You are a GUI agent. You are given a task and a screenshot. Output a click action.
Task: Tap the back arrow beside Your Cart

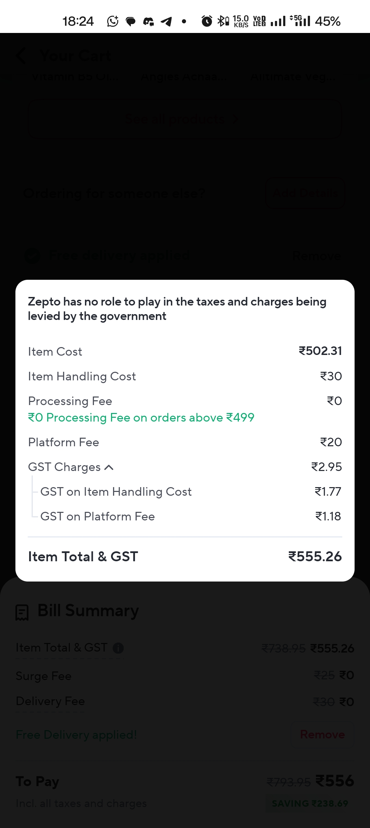click(21, 56)
